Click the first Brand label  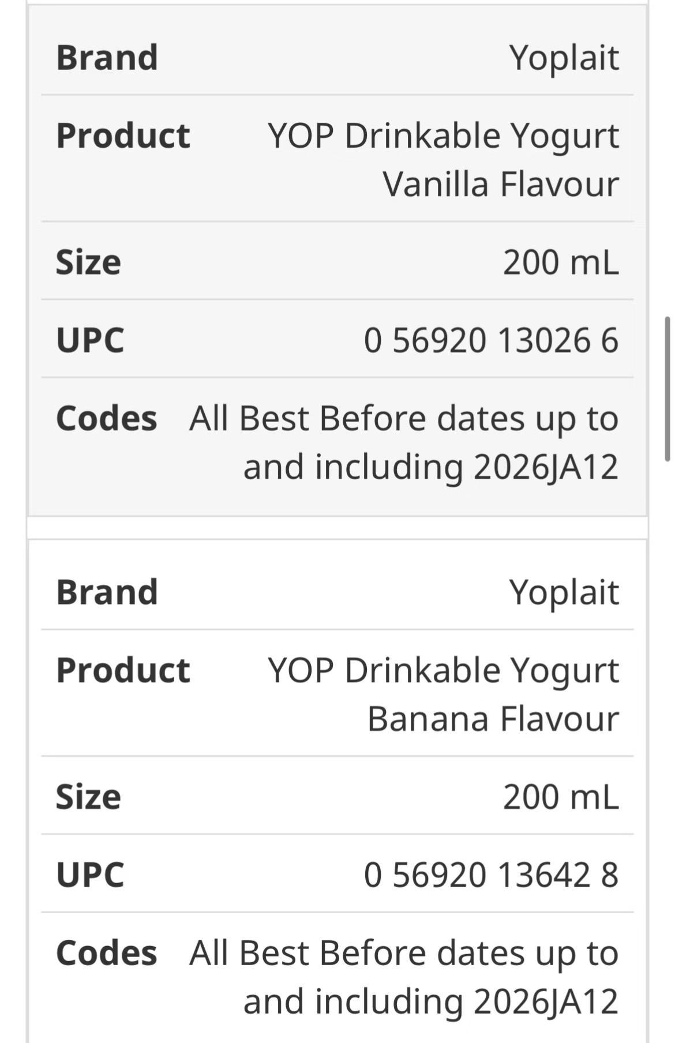coord(107,58)
